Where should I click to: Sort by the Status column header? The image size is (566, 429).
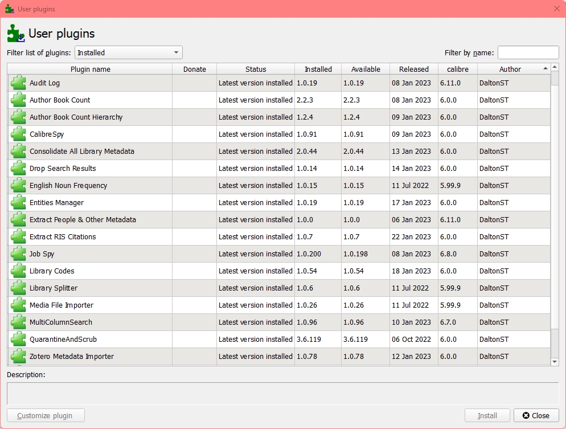tap(256, 69)
